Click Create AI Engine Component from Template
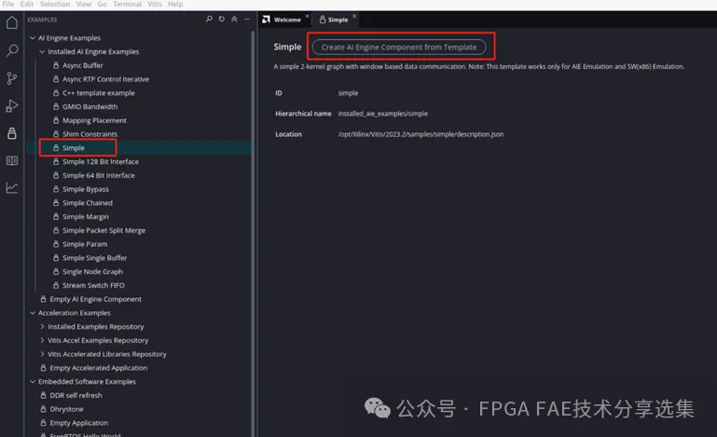The height and width of the screenshot is (437, 717). pyautogui.click(x=399, y=48)
